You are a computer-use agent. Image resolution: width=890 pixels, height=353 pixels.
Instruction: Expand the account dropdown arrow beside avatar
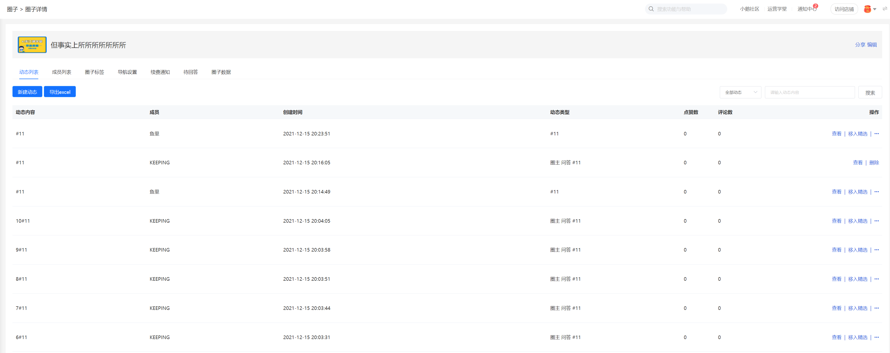pos(875,9)
